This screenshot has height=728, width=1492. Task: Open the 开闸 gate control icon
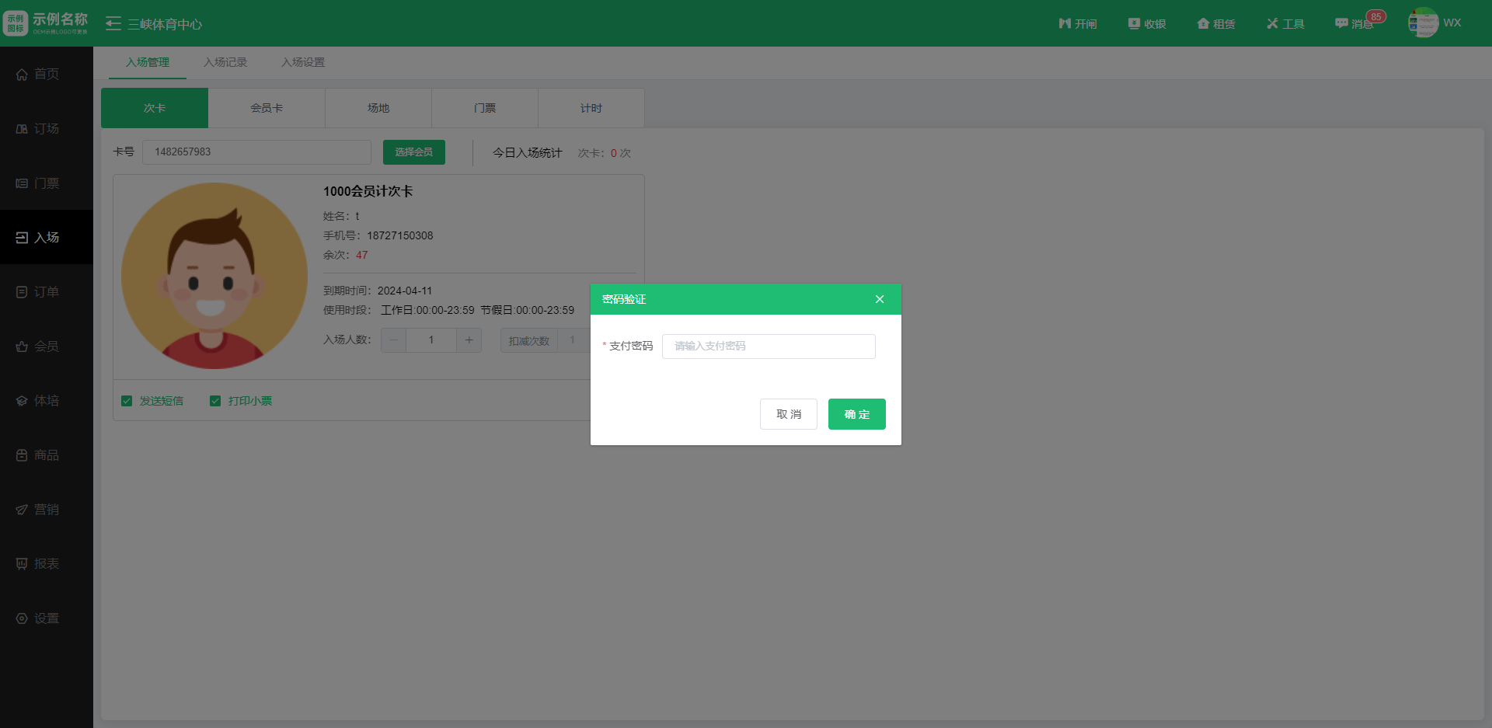[1077, 23]
